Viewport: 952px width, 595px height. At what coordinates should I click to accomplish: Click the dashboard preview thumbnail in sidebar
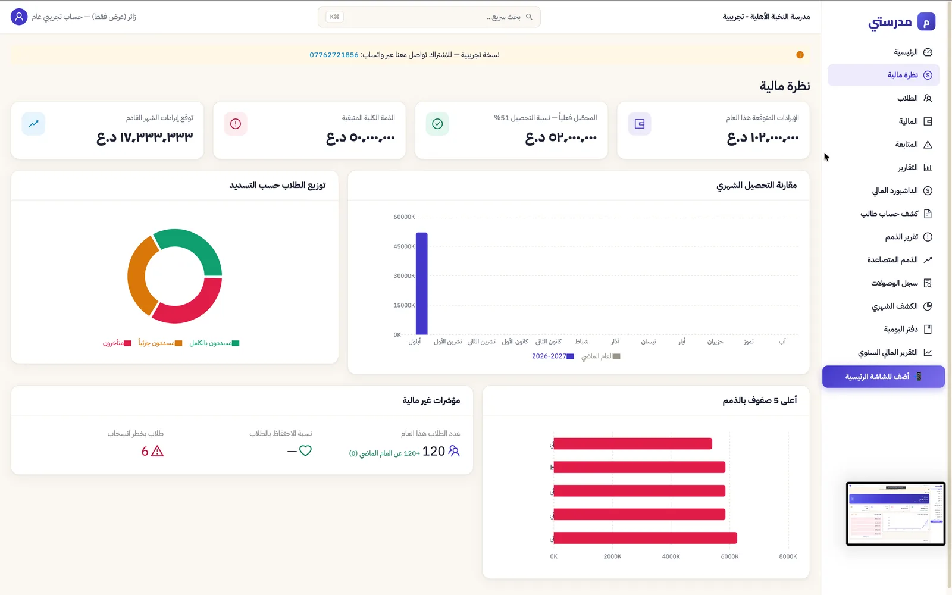click(x=895, y=513)
